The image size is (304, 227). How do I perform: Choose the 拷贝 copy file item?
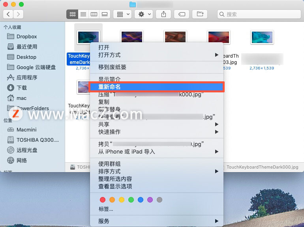pyautogui.click(x=157, y=144)
